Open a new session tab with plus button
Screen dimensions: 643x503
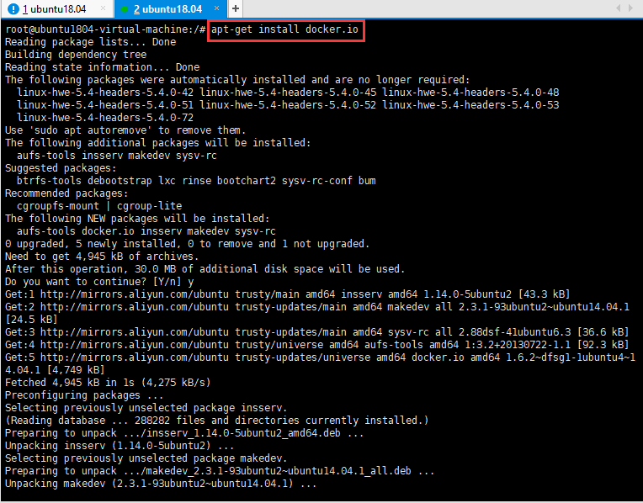pos(236,8)
